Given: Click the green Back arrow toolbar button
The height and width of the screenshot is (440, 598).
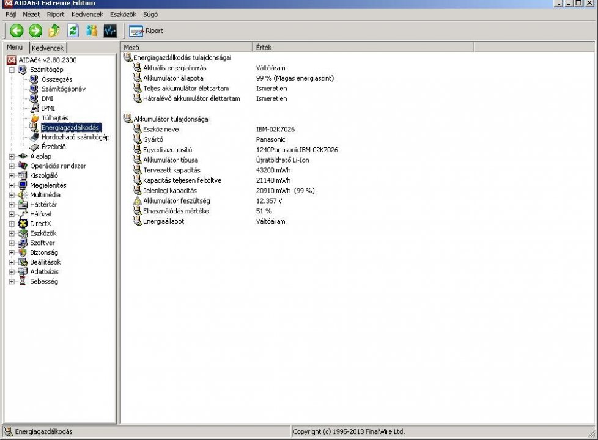Looking at the screenshot, I should (x=17, y=31).
